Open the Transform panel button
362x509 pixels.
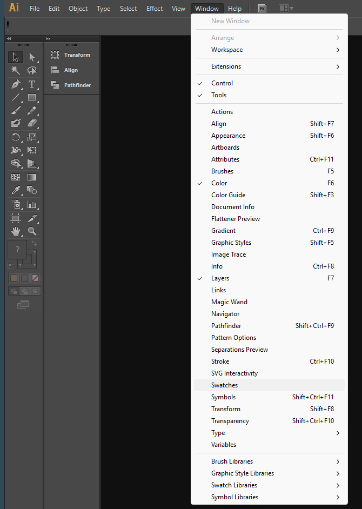[71, 55]
